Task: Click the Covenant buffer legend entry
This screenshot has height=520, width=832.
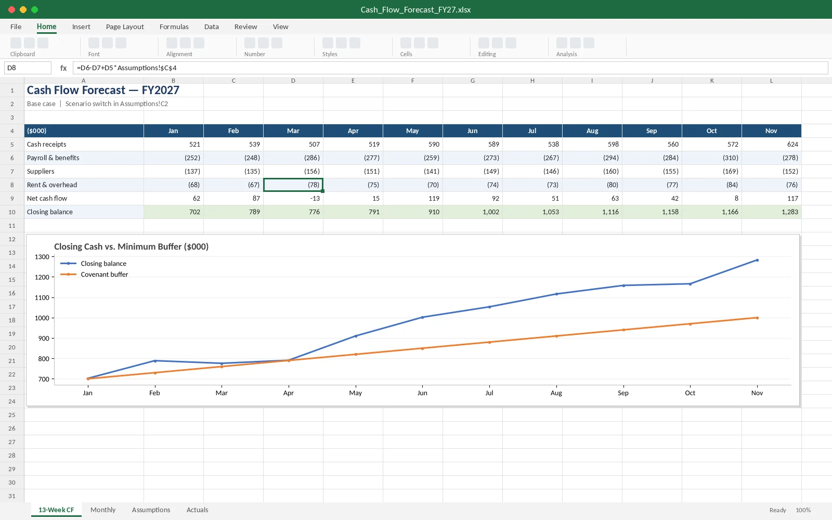Action: 94,275
